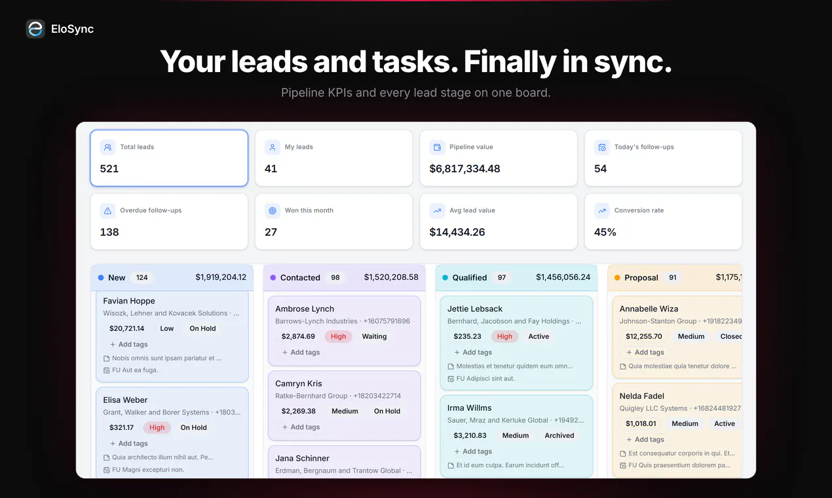The width and height of the screenshot is (832, 498).
Task: Click the Pipeline value amount $6,817,334.48
Action: [465, 169]
